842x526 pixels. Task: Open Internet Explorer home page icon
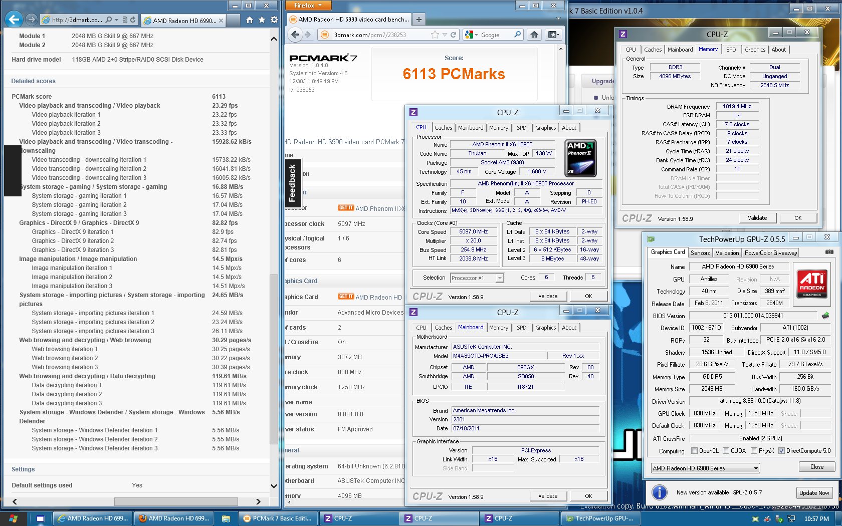click(250, 20)
